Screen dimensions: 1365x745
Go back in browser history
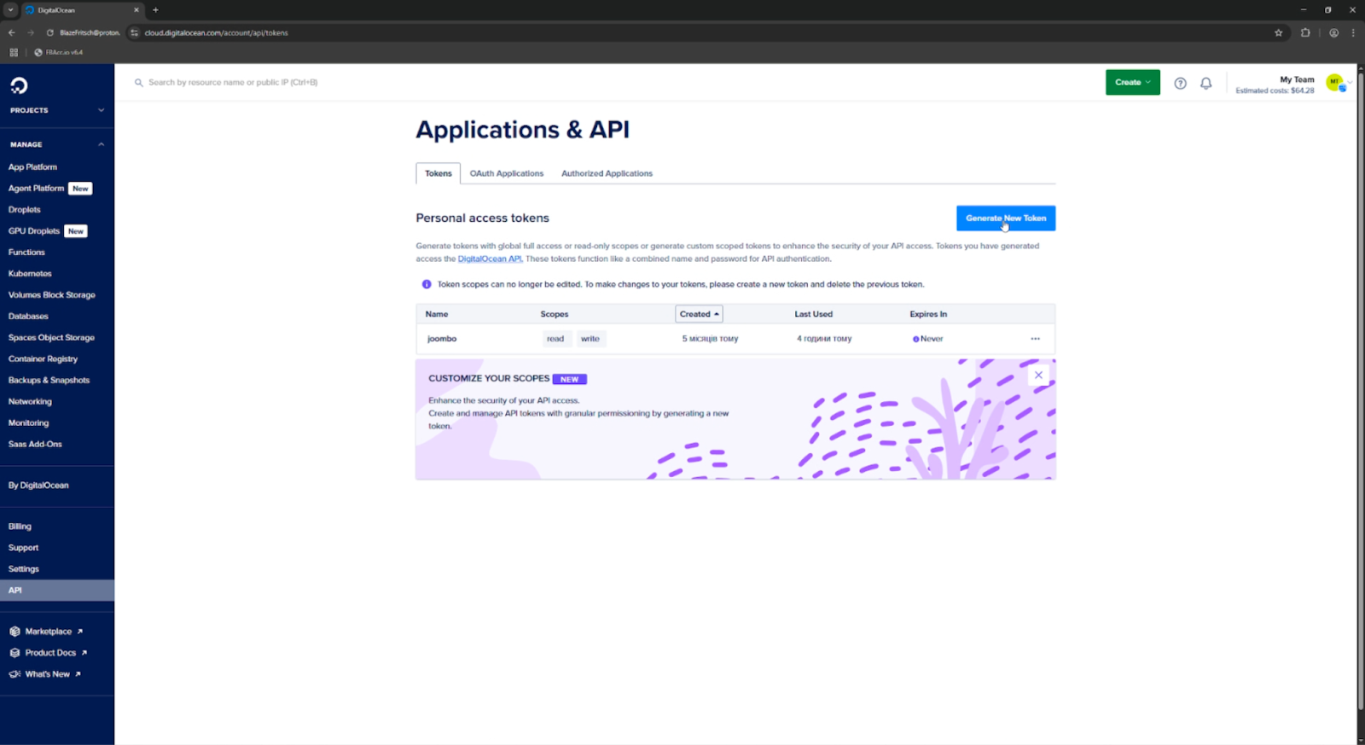click(x=11, y=32)
